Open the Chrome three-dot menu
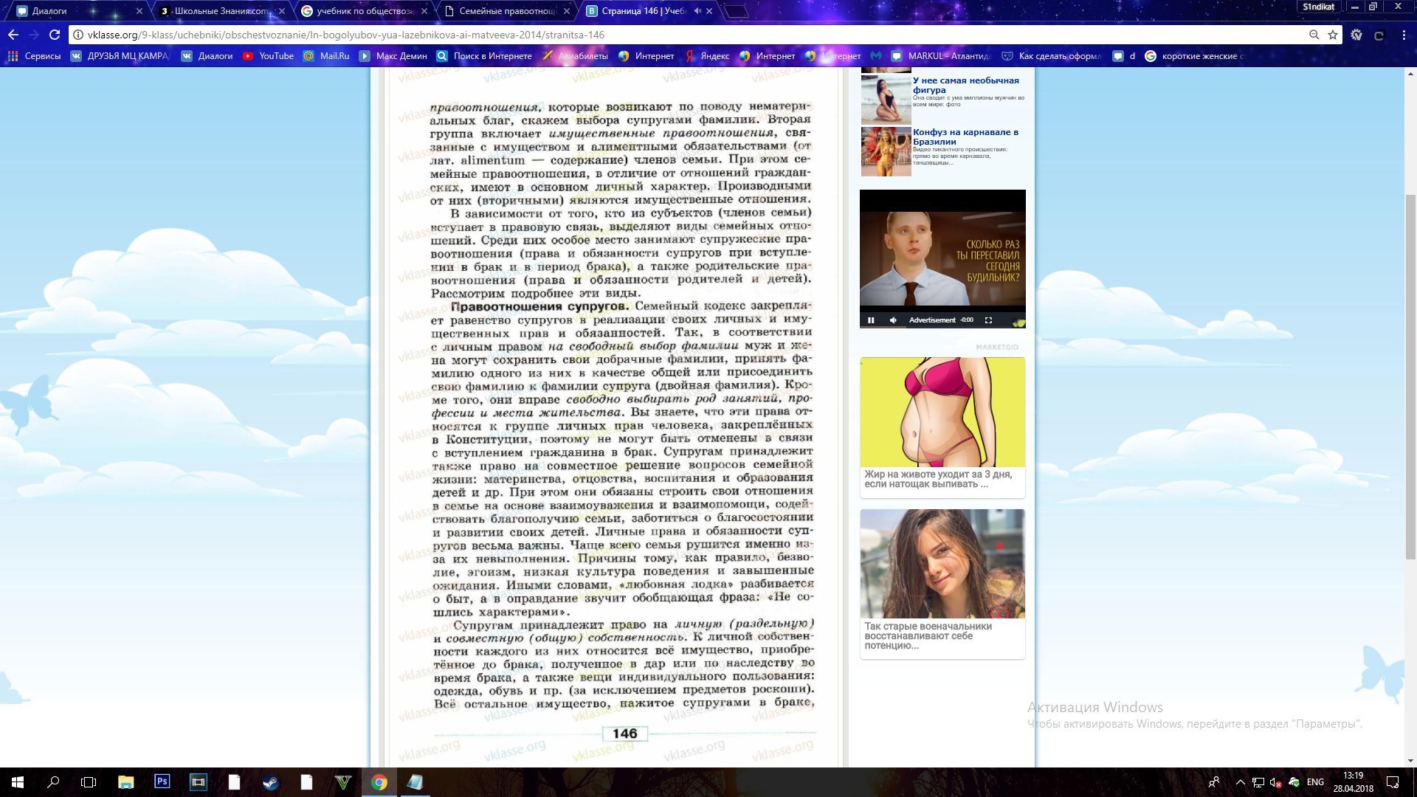Image resolution: width=1417 pixels, height=797 pixels. point(1403,35)
